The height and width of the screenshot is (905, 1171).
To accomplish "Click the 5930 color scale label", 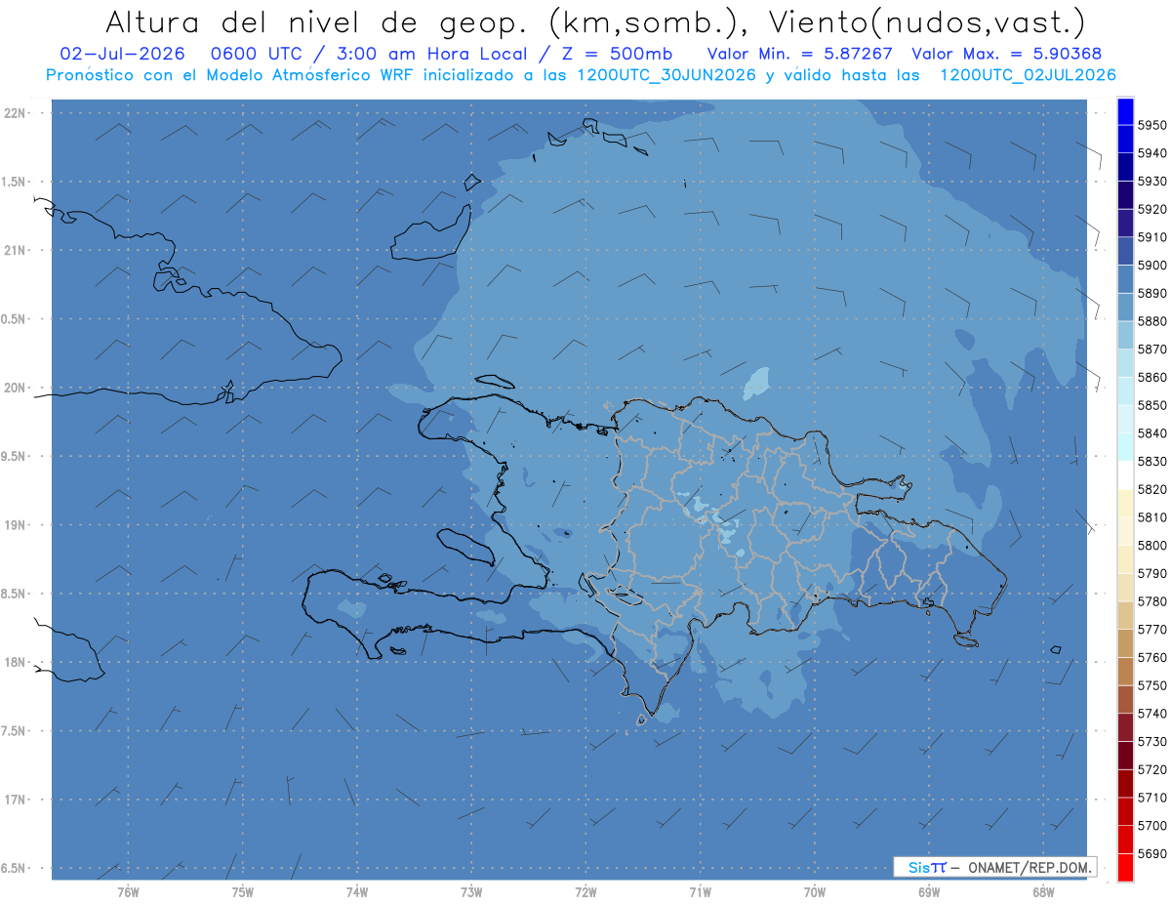I will coord(1151,182).
